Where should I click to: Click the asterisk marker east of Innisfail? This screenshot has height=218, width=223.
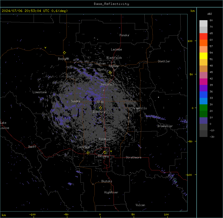(130, 78)
